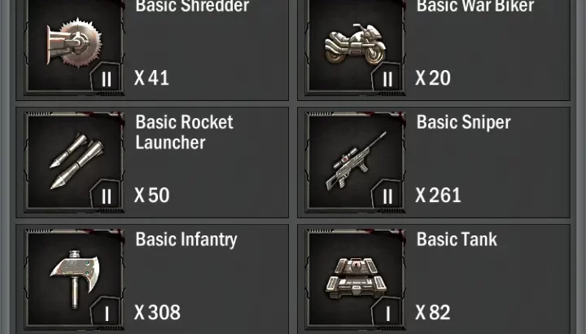
Task: Select the Basic Rocket Launcher missiles icon
Action: 76,160
